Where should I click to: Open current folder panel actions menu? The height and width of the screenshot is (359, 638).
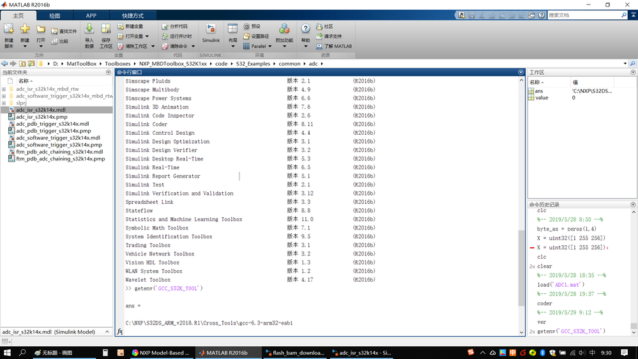[x=108, y=72]
